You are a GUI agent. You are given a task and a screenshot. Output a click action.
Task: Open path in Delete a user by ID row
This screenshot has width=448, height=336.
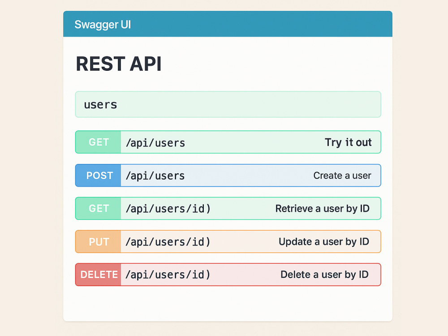pos(168,275)
